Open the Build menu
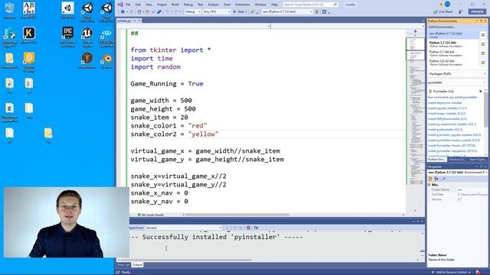Screen dimensions: 490x275 click(x=175, y=5)
